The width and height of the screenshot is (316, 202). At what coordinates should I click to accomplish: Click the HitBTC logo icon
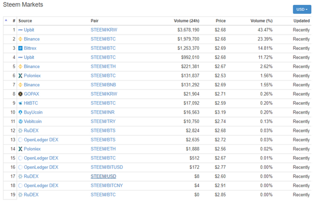(20, 103)
